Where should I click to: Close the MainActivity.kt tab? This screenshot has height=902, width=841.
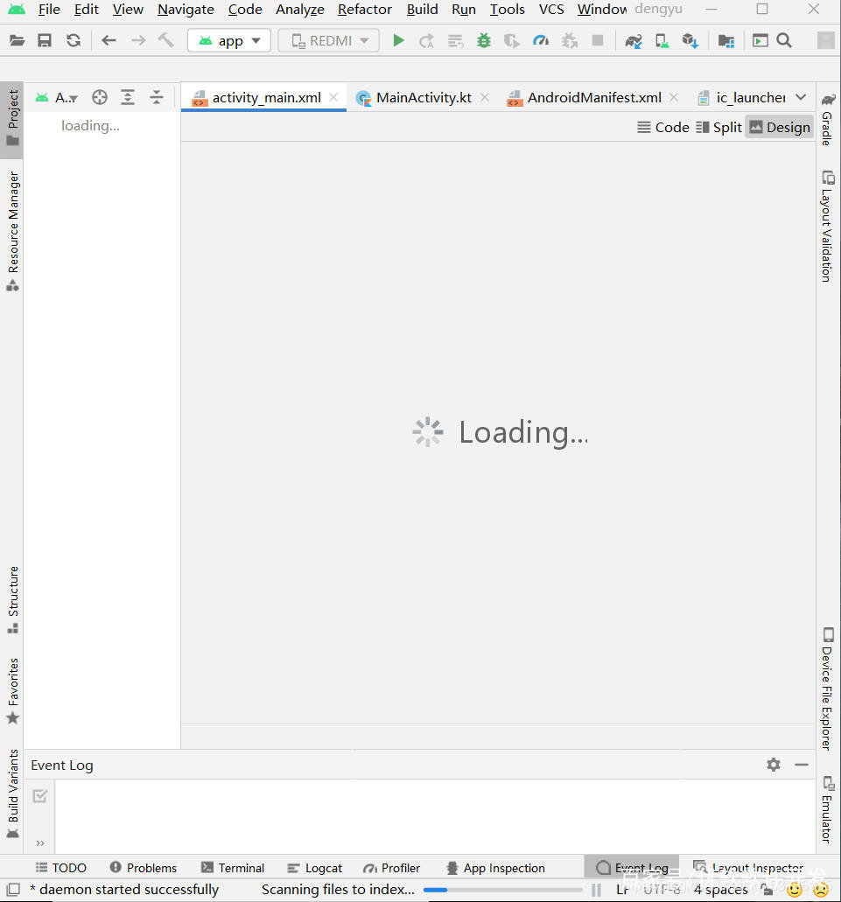pyautogui.click(x=485, y=97)
